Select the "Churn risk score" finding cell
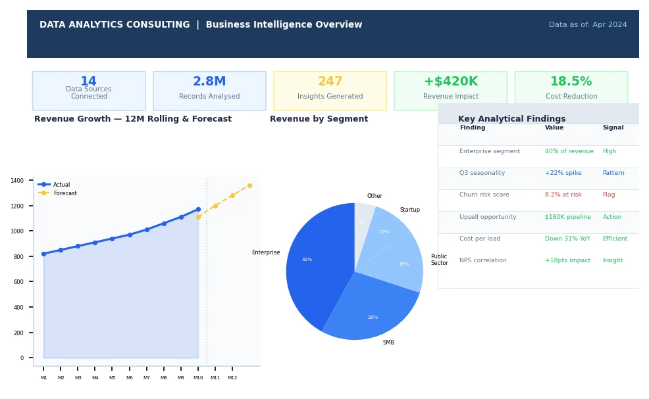649x399 pixels. (x=484, y=195)
